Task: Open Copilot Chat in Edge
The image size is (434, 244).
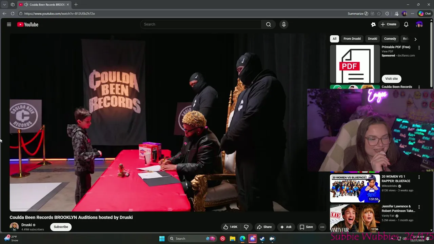Action: pyautogui.click(x=425, y=14)
